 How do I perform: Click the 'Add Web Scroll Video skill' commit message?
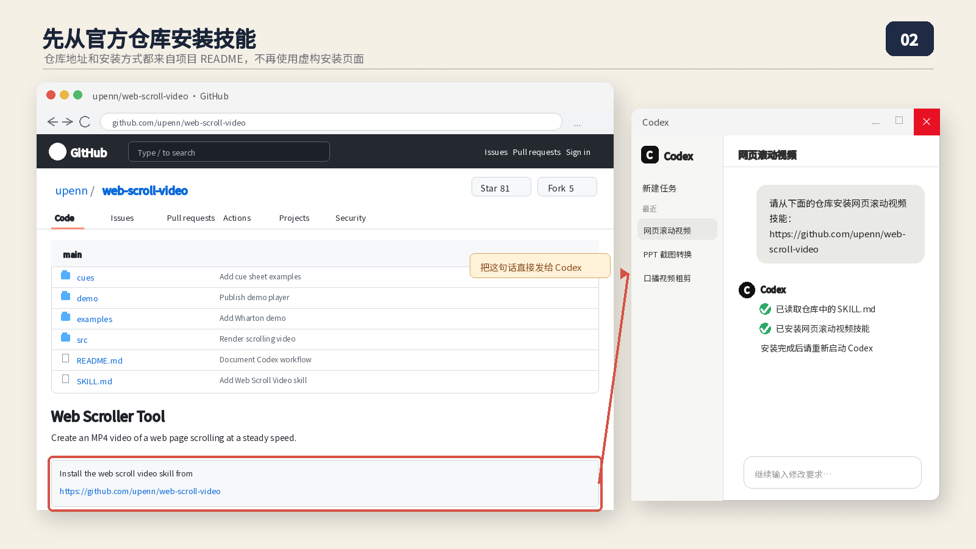pyautogui.click(x=264, y=381)
